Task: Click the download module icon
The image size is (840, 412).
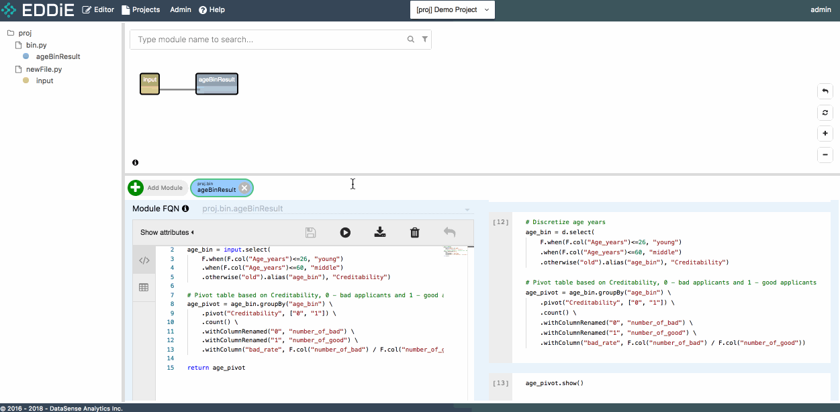Action: pos(380,233)
